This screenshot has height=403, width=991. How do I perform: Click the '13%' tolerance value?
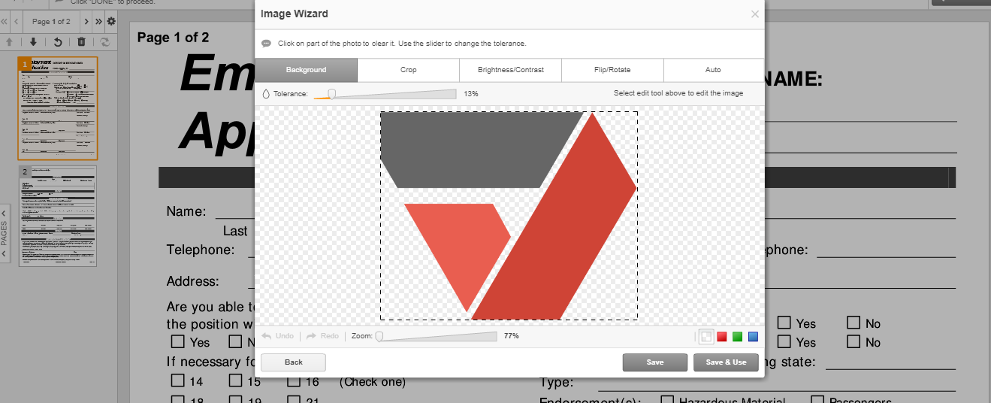coord(471,94)
